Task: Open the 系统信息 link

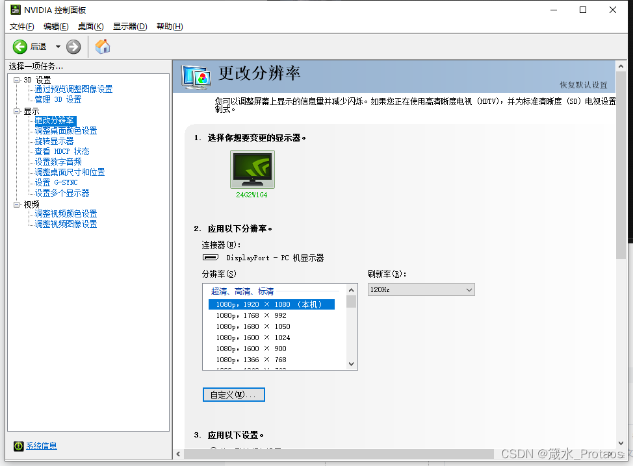Action: (x=42, y=446)
